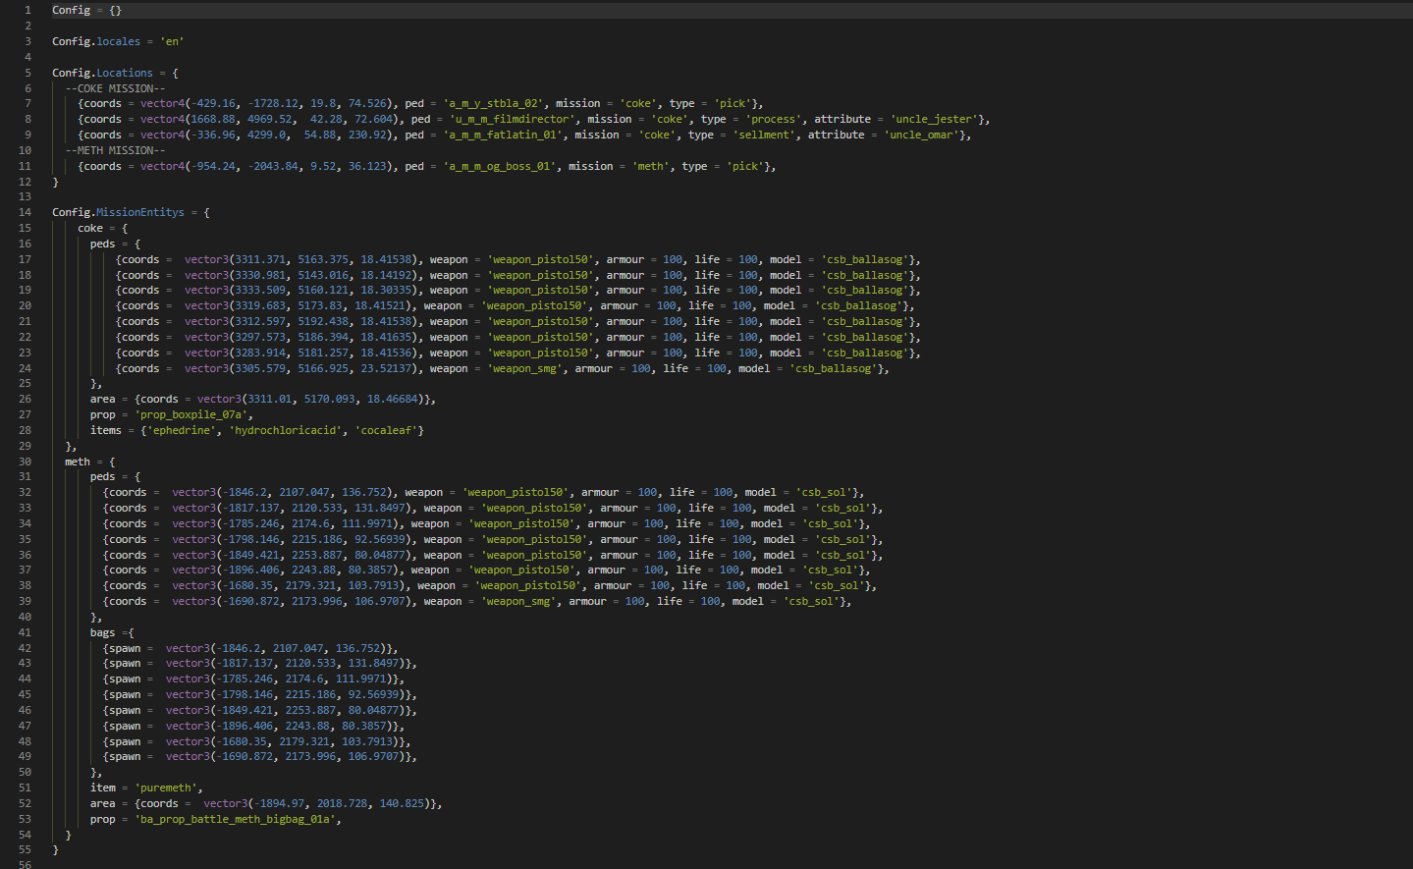Screen dimensions: 1413x869
Task: Click the 'a_m_y_stbla_02' ped string
Action: 493,103
